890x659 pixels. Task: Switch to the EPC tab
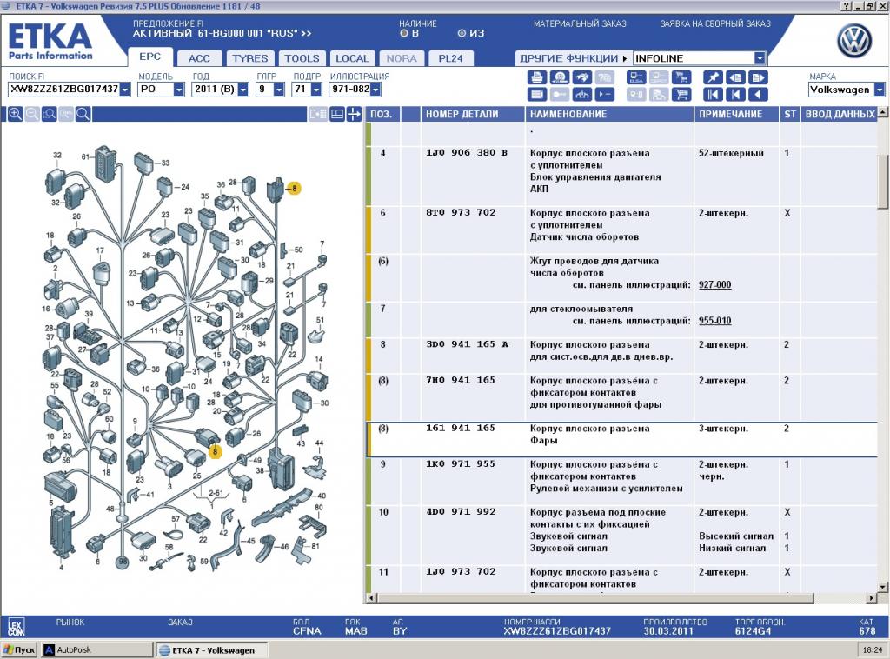(x=149, y=57)
